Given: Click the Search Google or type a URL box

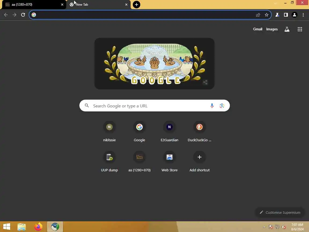Looking at the screenshot, I should point(154,106).
